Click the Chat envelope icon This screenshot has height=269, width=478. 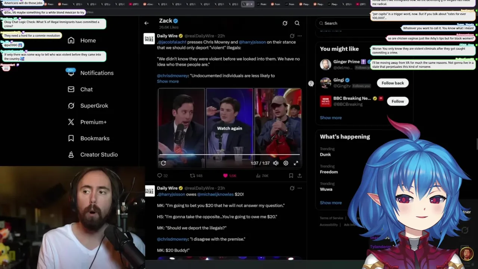(x=71, y=89)
